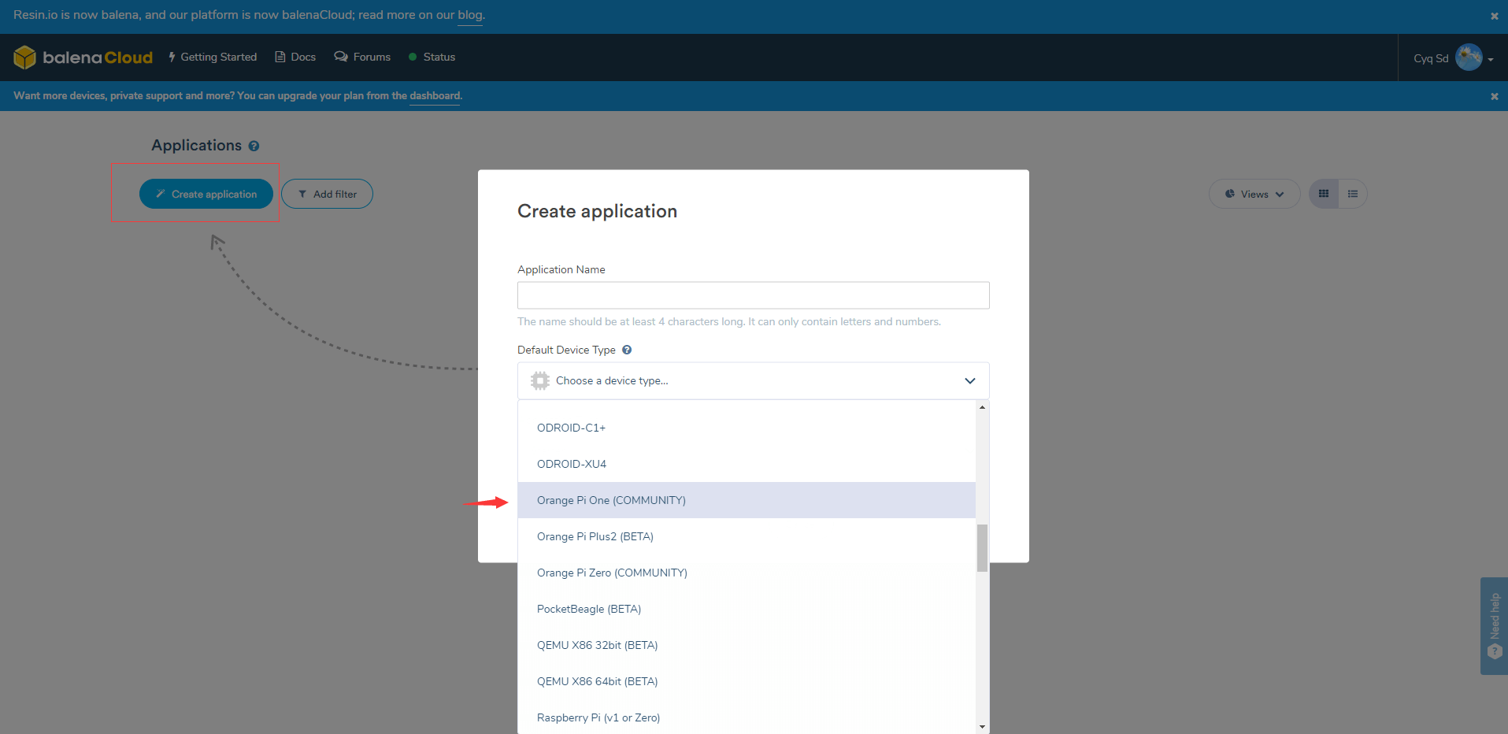The height and width of the screenshot is (734, 1508).
Task: Select QEMU X86 32bit (BETA)
Action: (x=747, y=645)
